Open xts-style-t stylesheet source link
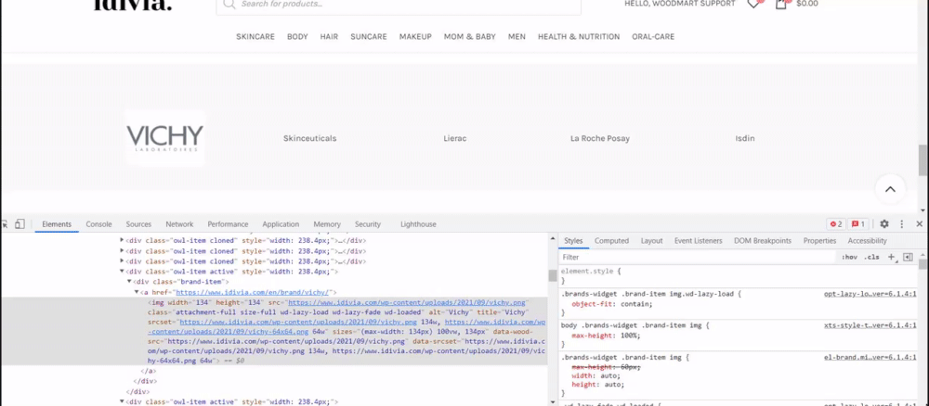This screenshot has height=406, width=929. pos(870,325)
